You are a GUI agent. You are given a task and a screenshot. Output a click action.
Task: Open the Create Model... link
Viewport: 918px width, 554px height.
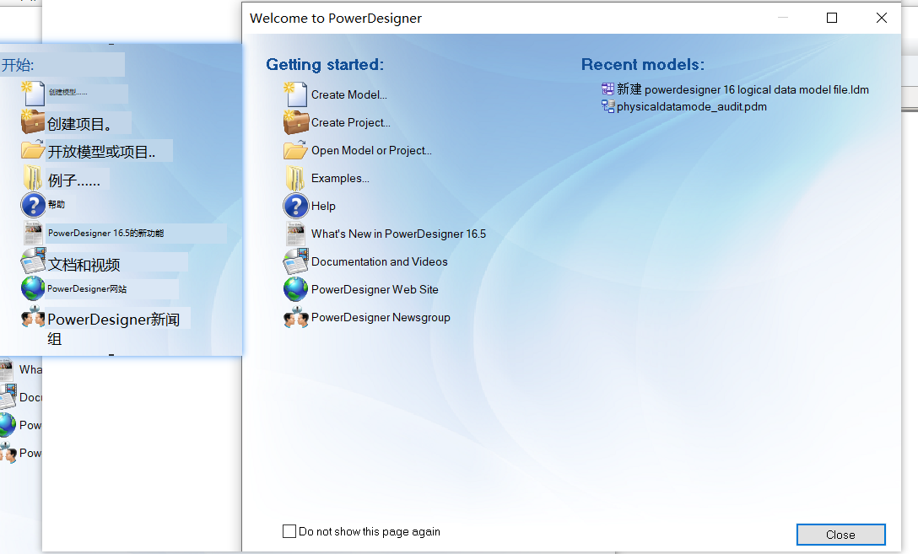(349, 94)
